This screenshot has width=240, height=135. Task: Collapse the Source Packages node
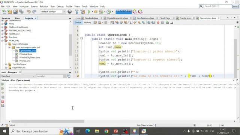[6, 44]
